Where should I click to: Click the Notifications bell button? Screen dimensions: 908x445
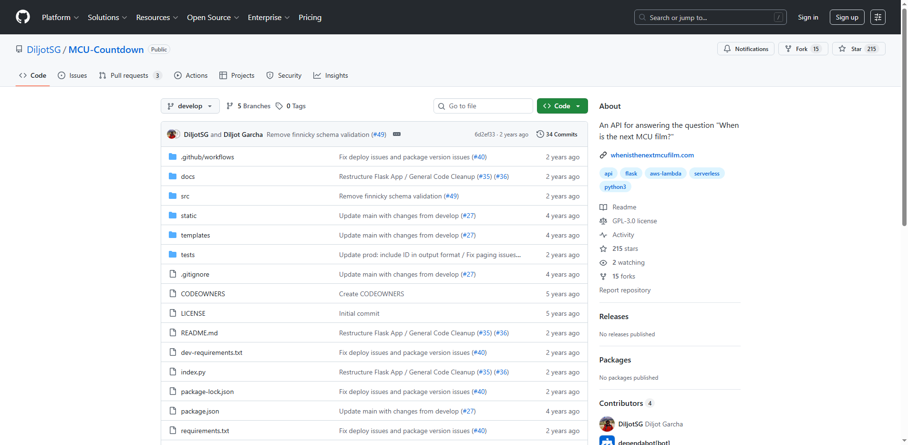(x=745, y=49)
